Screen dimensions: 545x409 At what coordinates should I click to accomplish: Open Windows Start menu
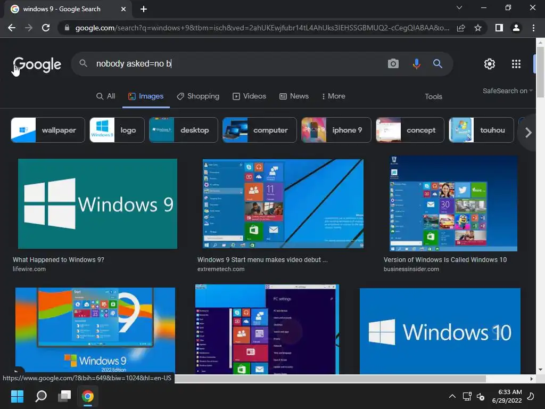[17, 396]
